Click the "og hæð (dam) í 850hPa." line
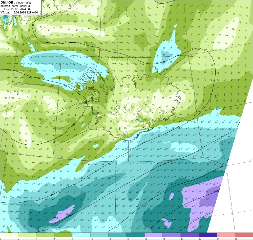 15,6
